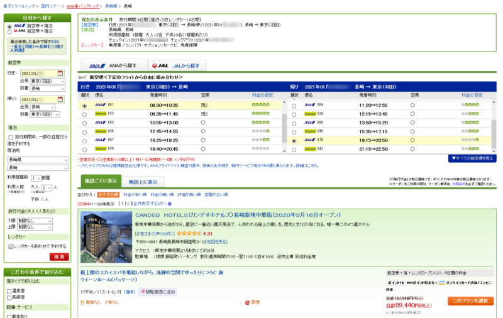The height and width of the screenshot is (318, 503).
Task: Click the no-smoking 禁煙 icon
Action: 247,303
